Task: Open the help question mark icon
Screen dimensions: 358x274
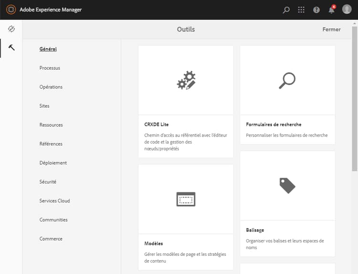Action: point(316,10)
